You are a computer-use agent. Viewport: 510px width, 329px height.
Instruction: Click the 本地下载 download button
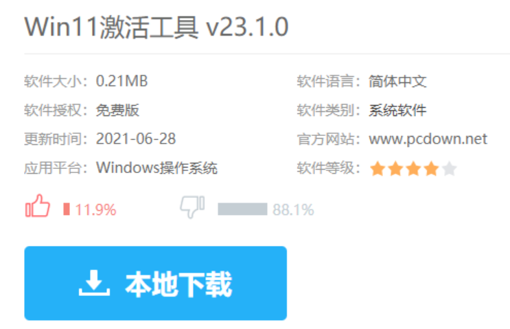pos(156,283)
